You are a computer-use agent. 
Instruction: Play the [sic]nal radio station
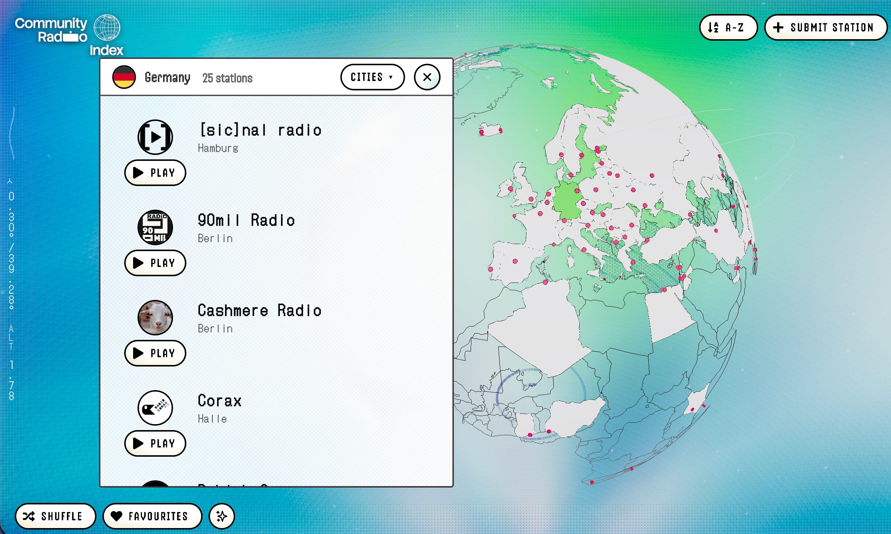coord(155,173)
